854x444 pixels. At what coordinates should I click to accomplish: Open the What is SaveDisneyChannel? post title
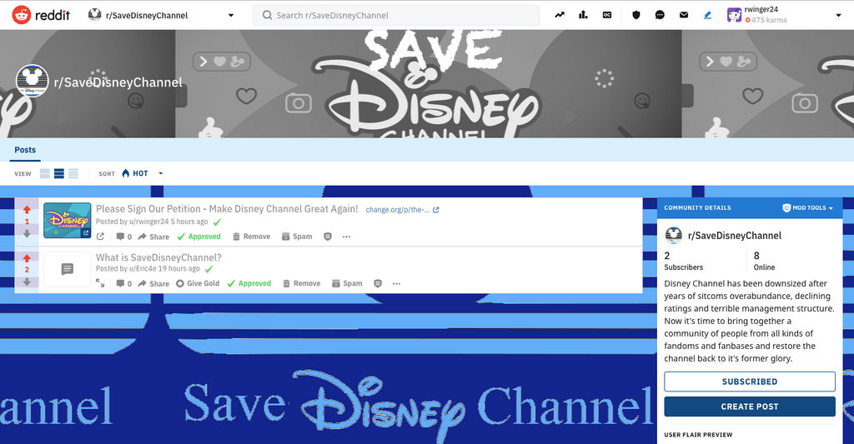(158, 257)
